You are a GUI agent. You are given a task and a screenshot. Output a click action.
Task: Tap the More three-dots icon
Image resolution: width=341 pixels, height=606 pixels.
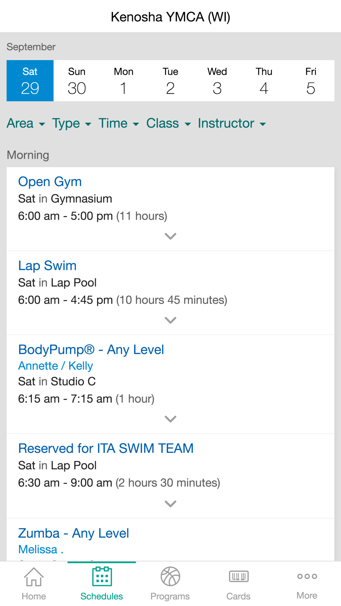tap(307, 576)
